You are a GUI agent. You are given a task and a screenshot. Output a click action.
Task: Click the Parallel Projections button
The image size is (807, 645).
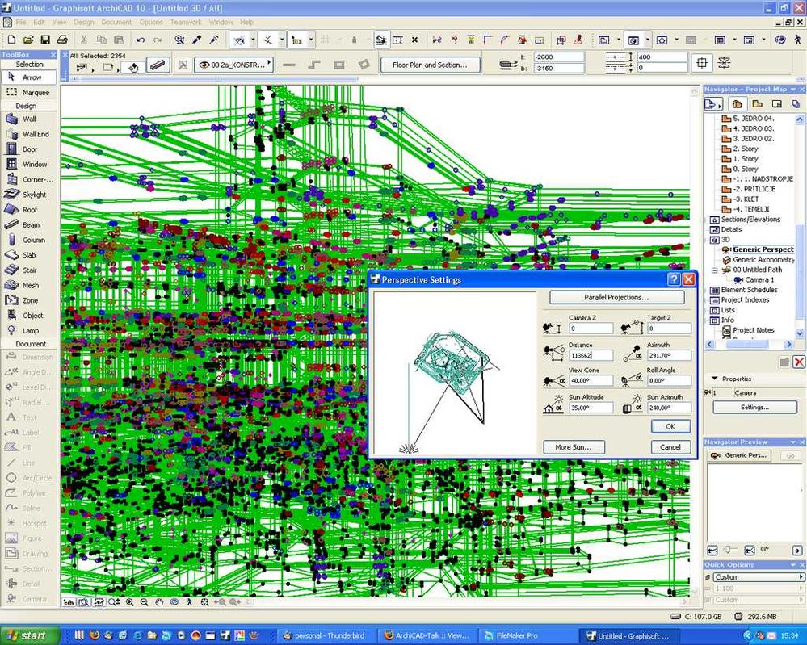pos(616,297)
